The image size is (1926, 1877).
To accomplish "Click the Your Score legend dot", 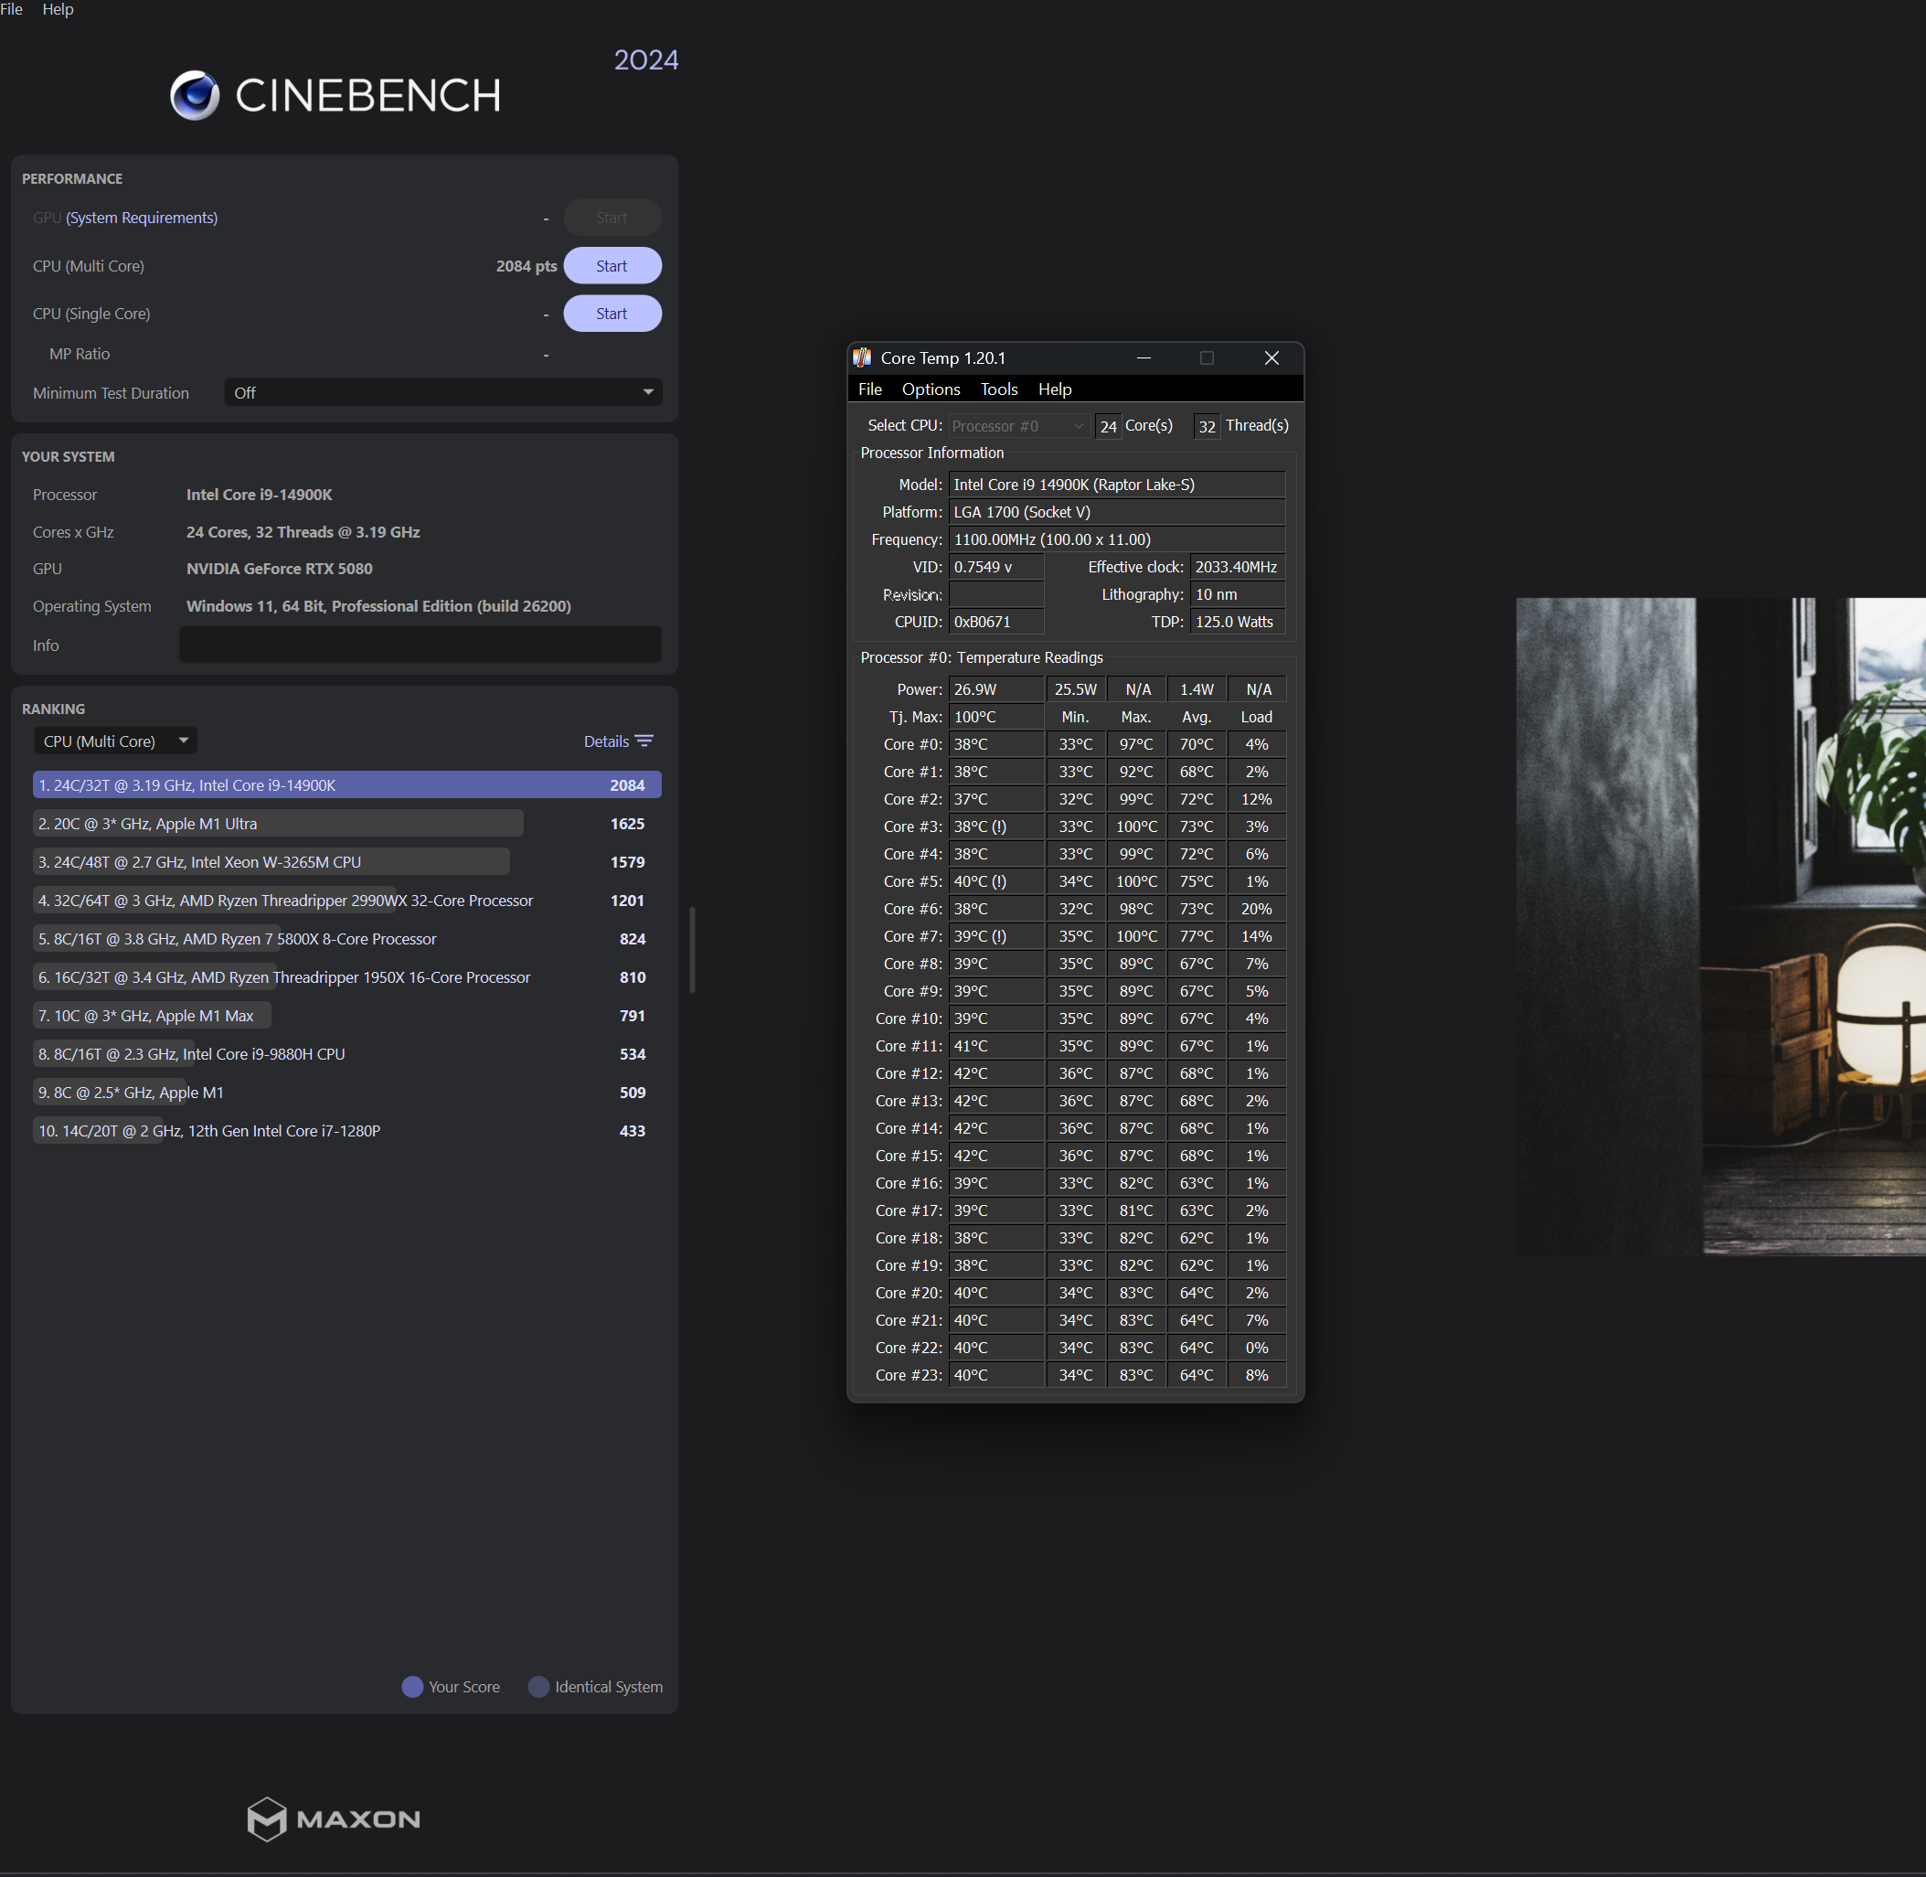I will (412, 1687).
